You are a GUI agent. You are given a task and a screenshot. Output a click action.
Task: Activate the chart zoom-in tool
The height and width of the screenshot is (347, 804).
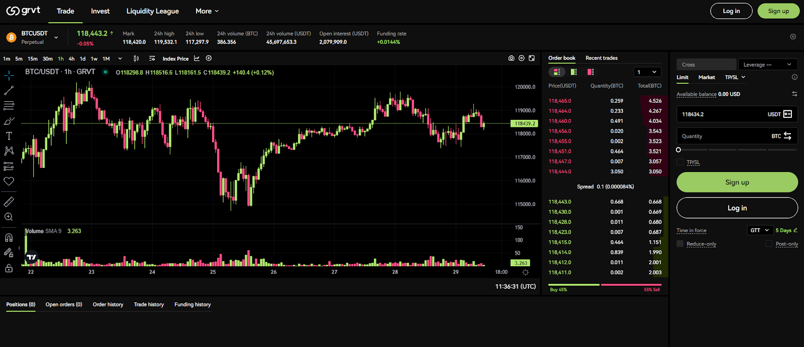(x=9, y=217)
